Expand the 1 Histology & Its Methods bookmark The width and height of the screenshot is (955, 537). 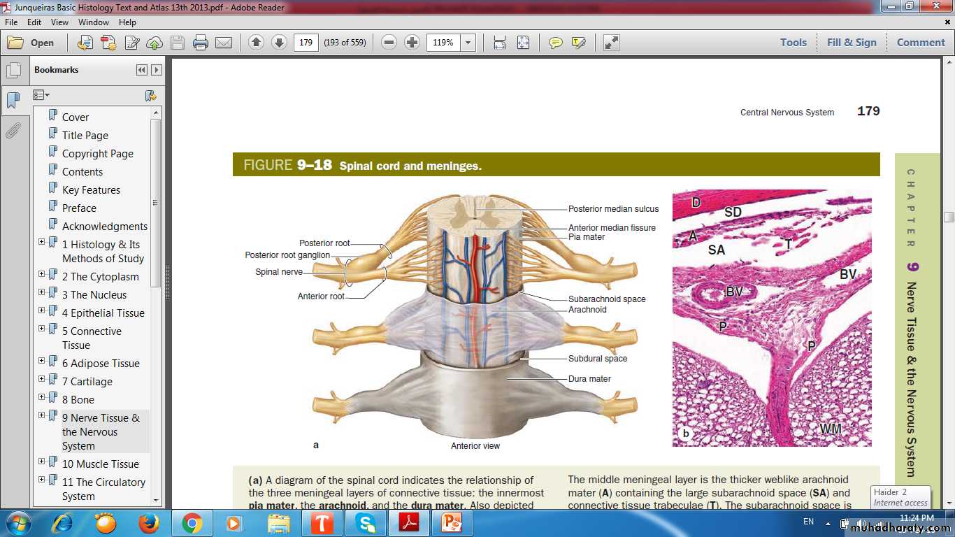coord(41,242)
